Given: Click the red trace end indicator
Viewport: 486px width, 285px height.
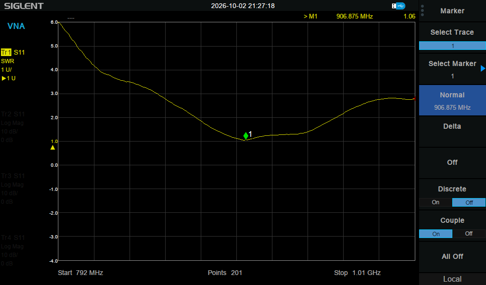Looking at the screenshot, I should 414,99.
